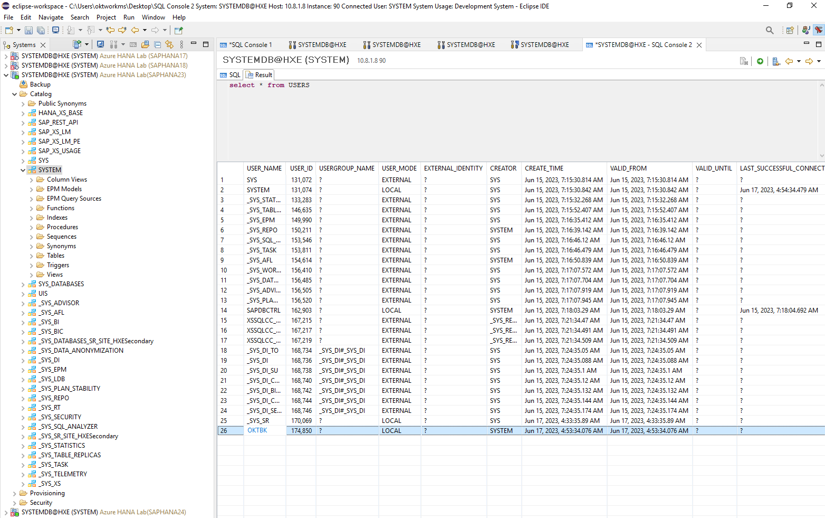825x518 pixels.
Task: Open Systems view menu dots
Action: [x=181, y=44]
